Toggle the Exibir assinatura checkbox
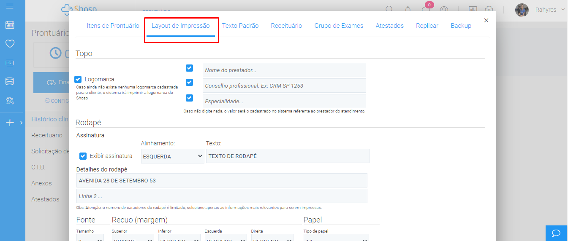The width and height of the screenshot is (568, 241). pos(83,156)
